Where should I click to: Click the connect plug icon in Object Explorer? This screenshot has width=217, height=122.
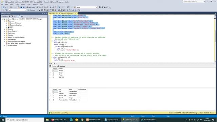[x=9, y=16]
